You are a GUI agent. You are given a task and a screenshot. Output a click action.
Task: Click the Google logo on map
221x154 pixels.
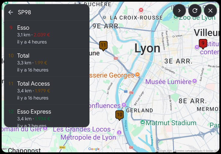click(94, 149)
